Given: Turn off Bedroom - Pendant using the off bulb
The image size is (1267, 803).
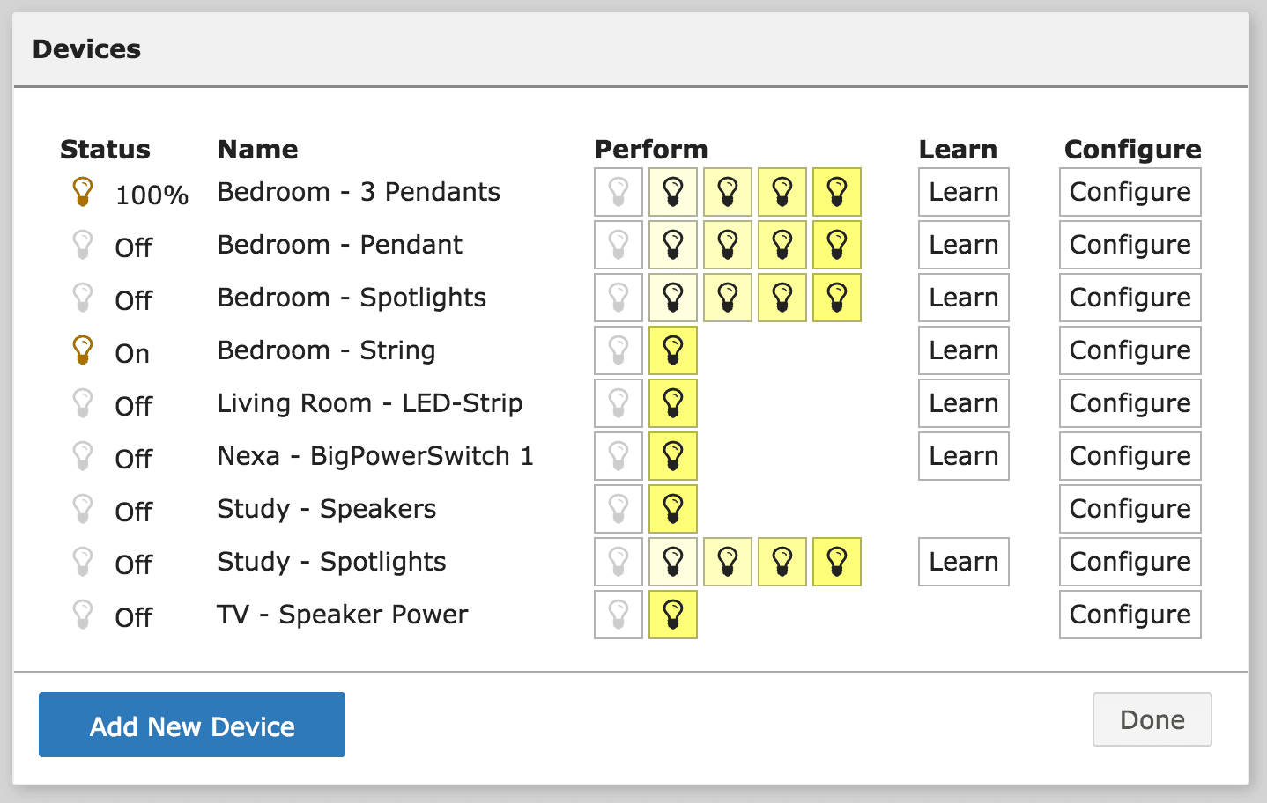Looking at the screenshot, I should click(618, 245).
